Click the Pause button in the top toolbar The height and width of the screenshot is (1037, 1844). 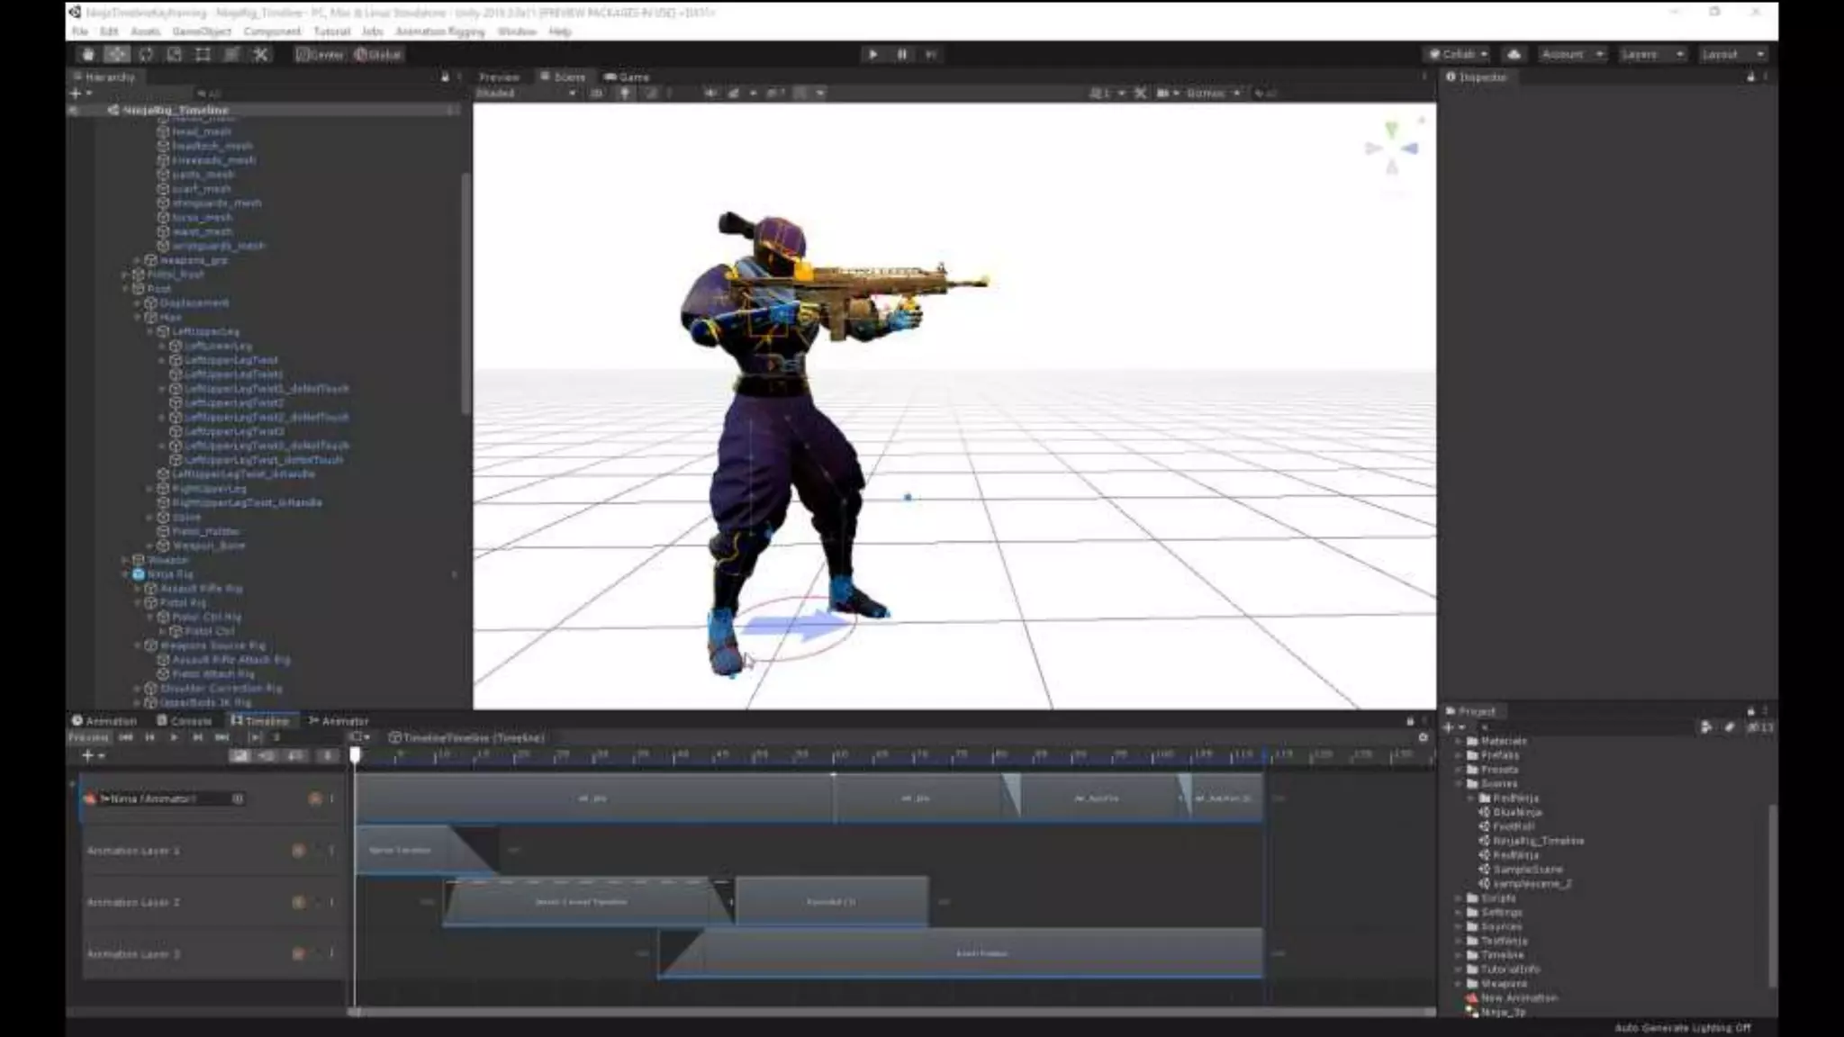pyautogui.click(x=901, y=54)
